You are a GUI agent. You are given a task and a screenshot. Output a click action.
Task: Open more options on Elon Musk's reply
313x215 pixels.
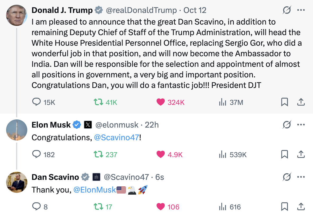coord(301,124)
